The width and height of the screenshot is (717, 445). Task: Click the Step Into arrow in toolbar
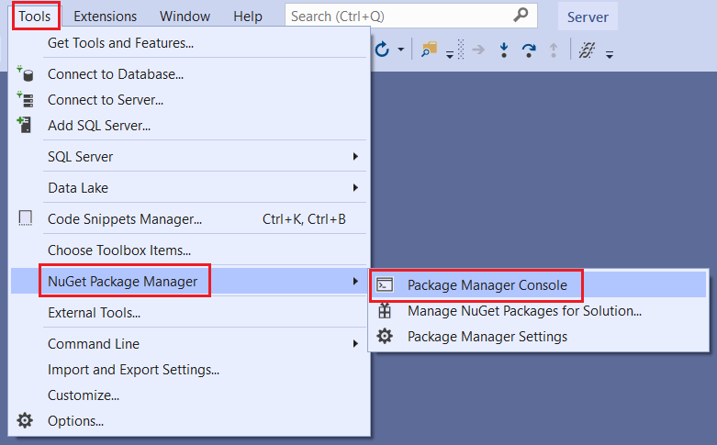(x=504, y=50)
